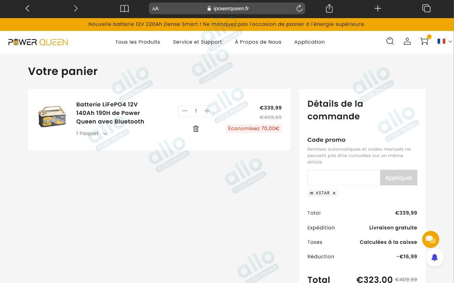454x283 pixels.
Task: Click the Réduction row label
Action: [321, 257]
